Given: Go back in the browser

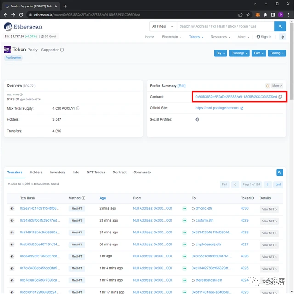Looking at the screenshot, I should click(6, 15).
